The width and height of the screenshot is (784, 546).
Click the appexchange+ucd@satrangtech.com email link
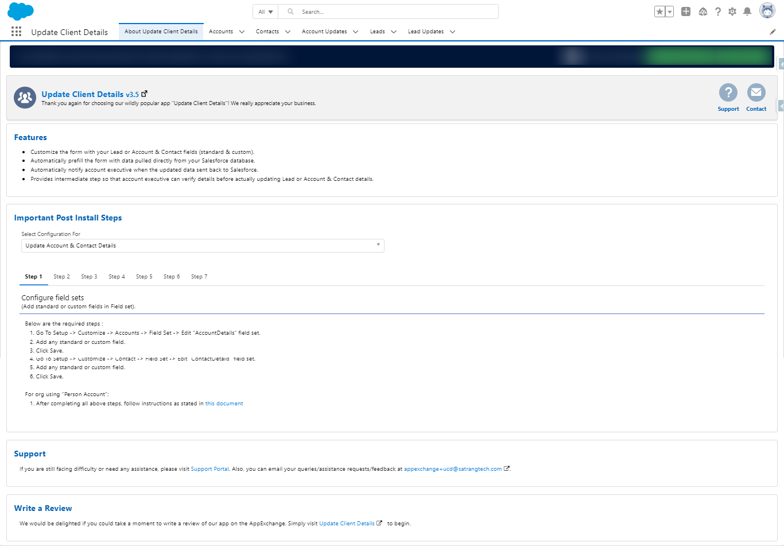coord(453,469)
